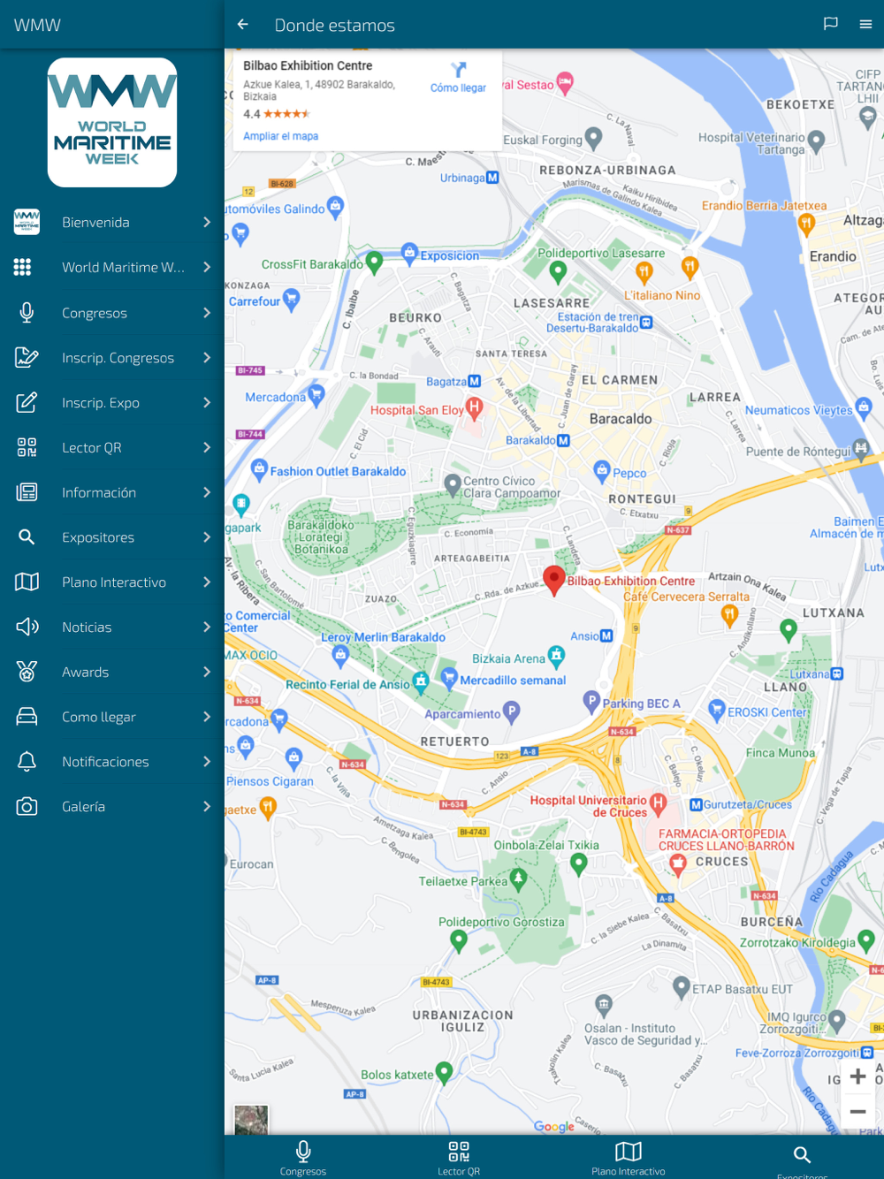Click the Estación de tren Desertu-Barakaldo marker
The width and height of the screenshot is (884, 1179).
pyautogui.click(x=646, y=323)
